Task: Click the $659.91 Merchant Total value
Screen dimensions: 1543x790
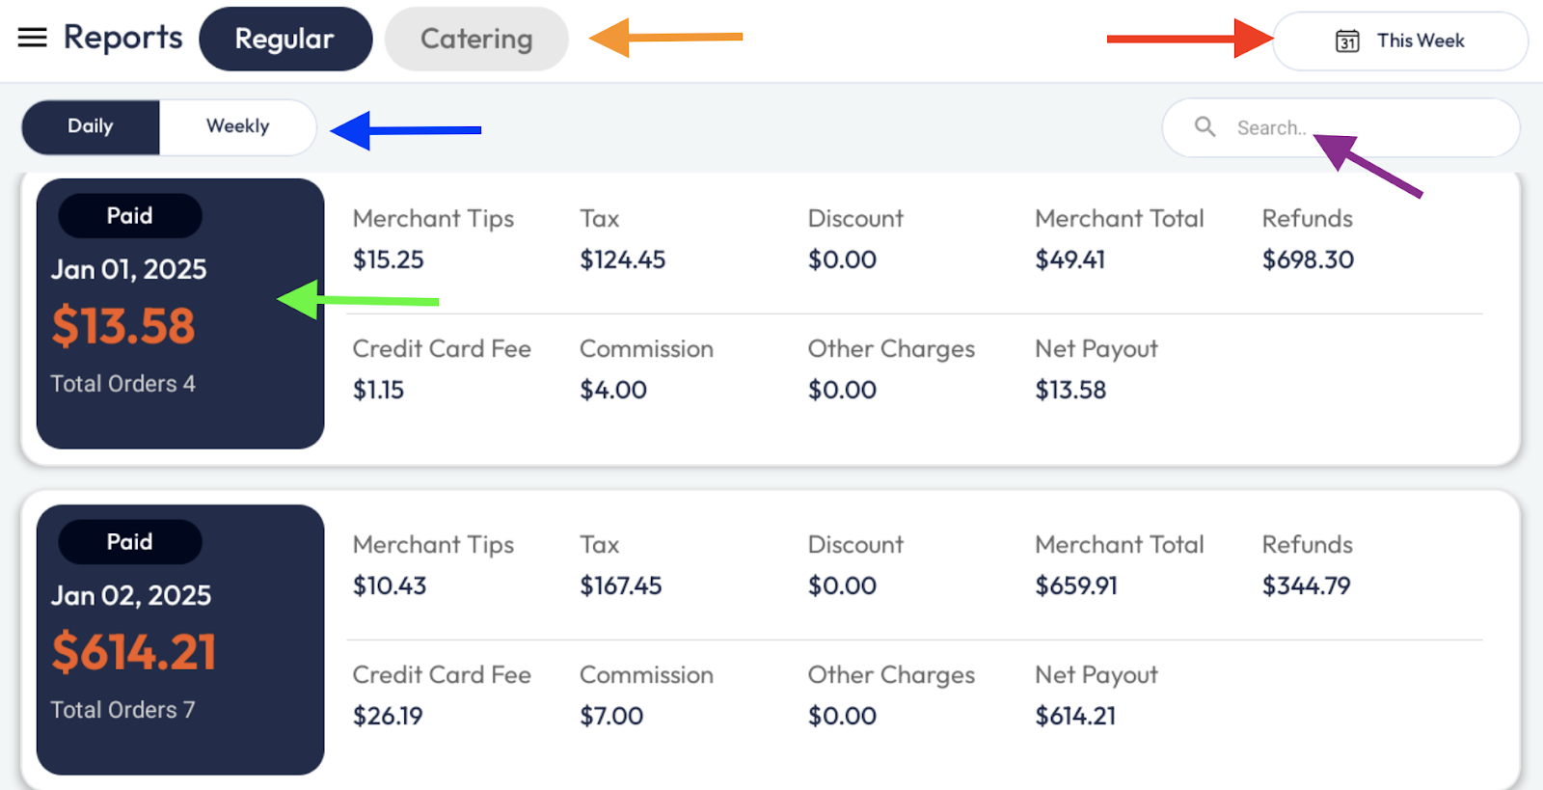Action: [x=1075, y=586]
